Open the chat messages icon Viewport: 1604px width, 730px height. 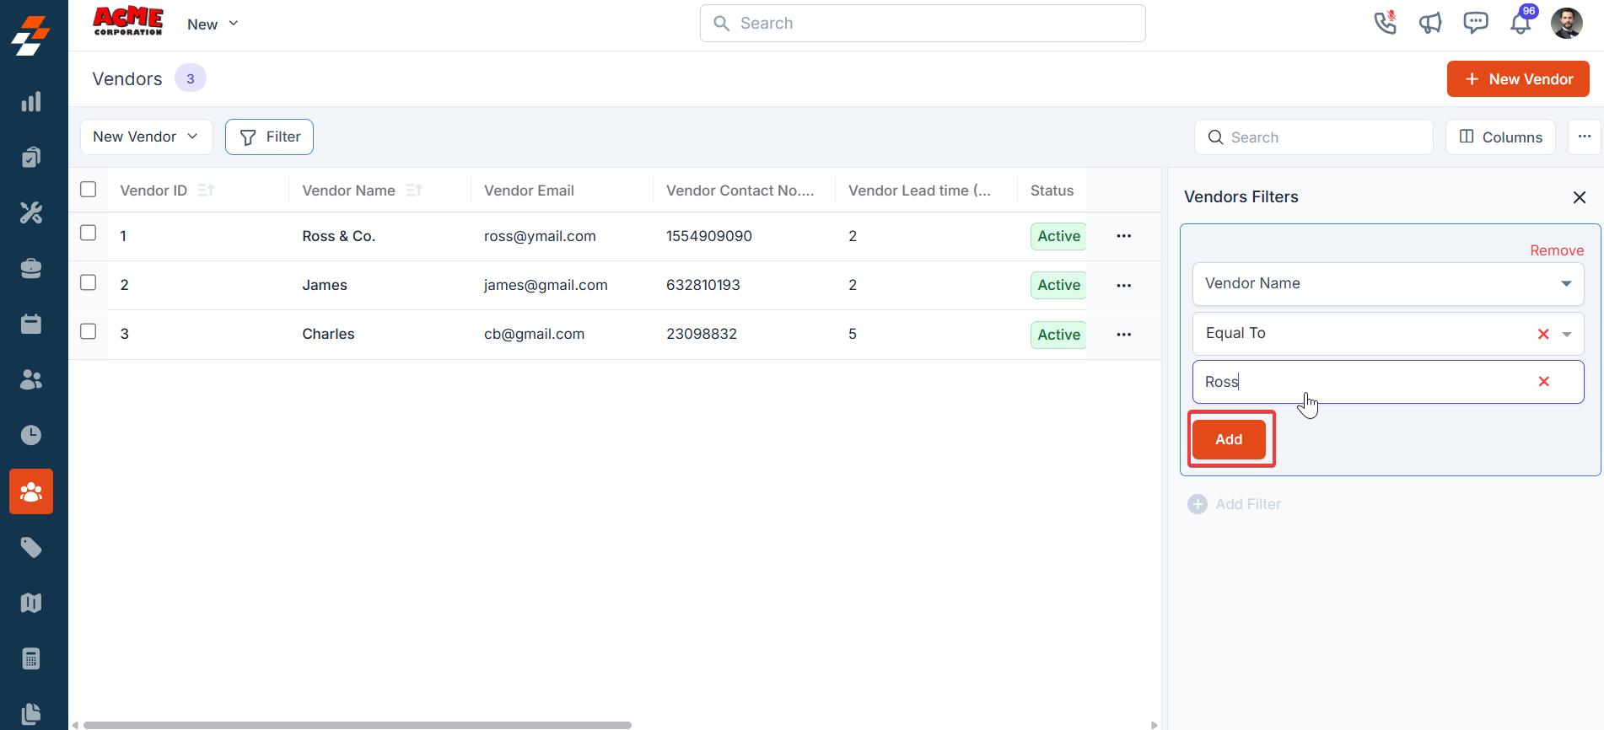click(x=1476, y=23)
